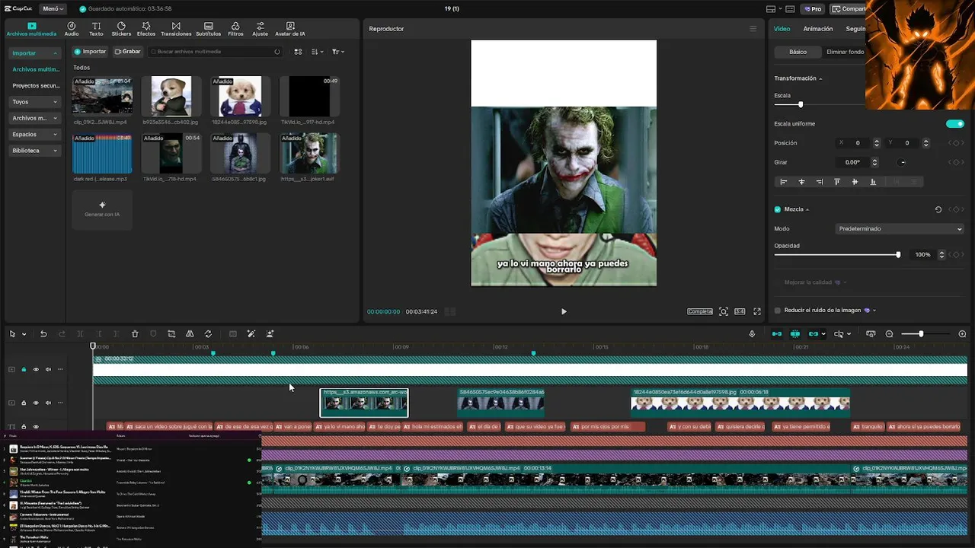The image size is (975, 548).
Task: Open the Texto tool tab
Action: coord(96,29)
